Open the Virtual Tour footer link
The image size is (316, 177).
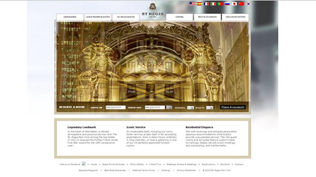coord(155,164)
